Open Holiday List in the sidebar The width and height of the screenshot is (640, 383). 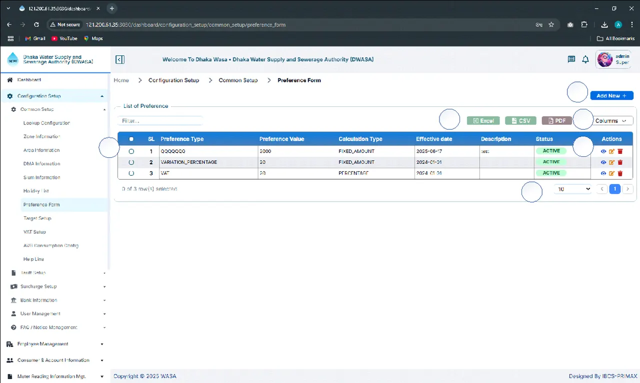pos(36,191)
